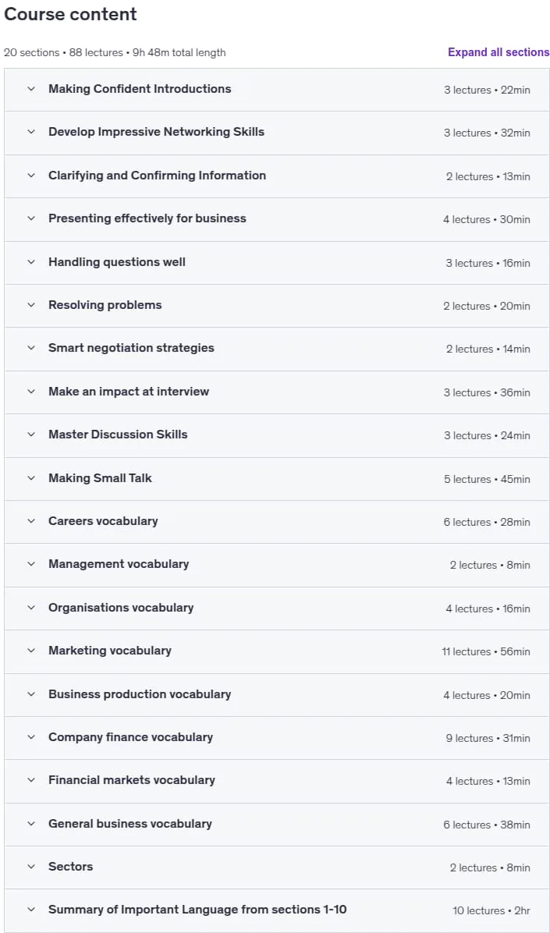Expand Smart negotiation strategies section
This screenshot has width=550, height=933.
277,349
